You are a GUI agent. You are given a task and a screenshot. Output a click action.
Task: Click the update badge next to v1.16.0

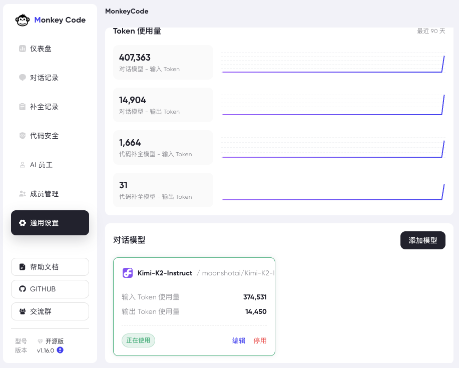(x=60, y=350)
